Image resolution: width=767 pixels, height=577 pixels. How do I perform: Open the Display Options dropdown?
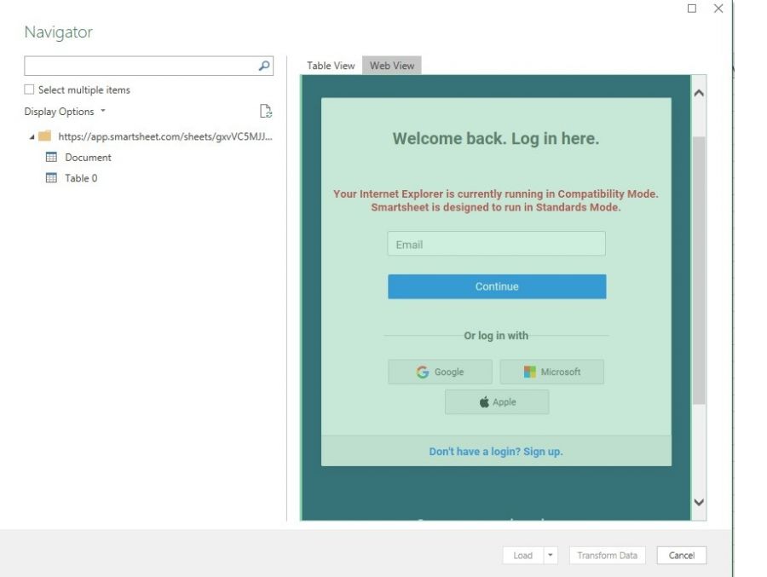coord(65,112)
